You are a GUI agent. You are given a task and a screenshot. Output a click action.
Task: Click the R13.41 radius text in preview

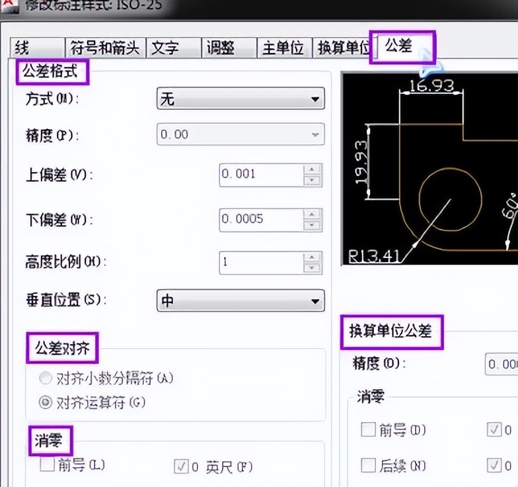click(x=374, y=255)
